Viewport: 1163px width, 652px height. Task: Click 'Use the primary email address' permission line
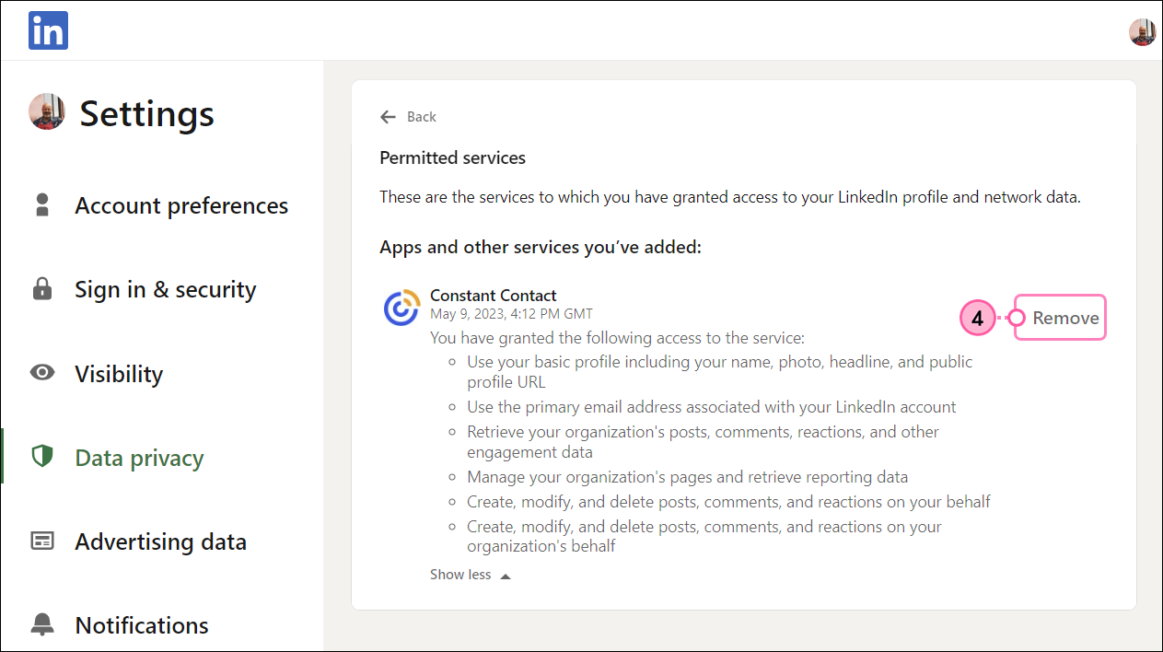pos(712,407)
